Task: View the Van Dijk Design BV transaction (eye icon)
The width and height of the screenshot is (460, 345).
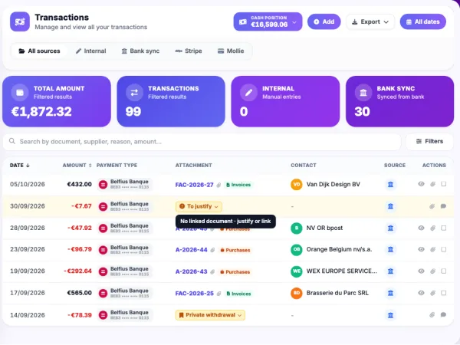Action: coord(421,184)
